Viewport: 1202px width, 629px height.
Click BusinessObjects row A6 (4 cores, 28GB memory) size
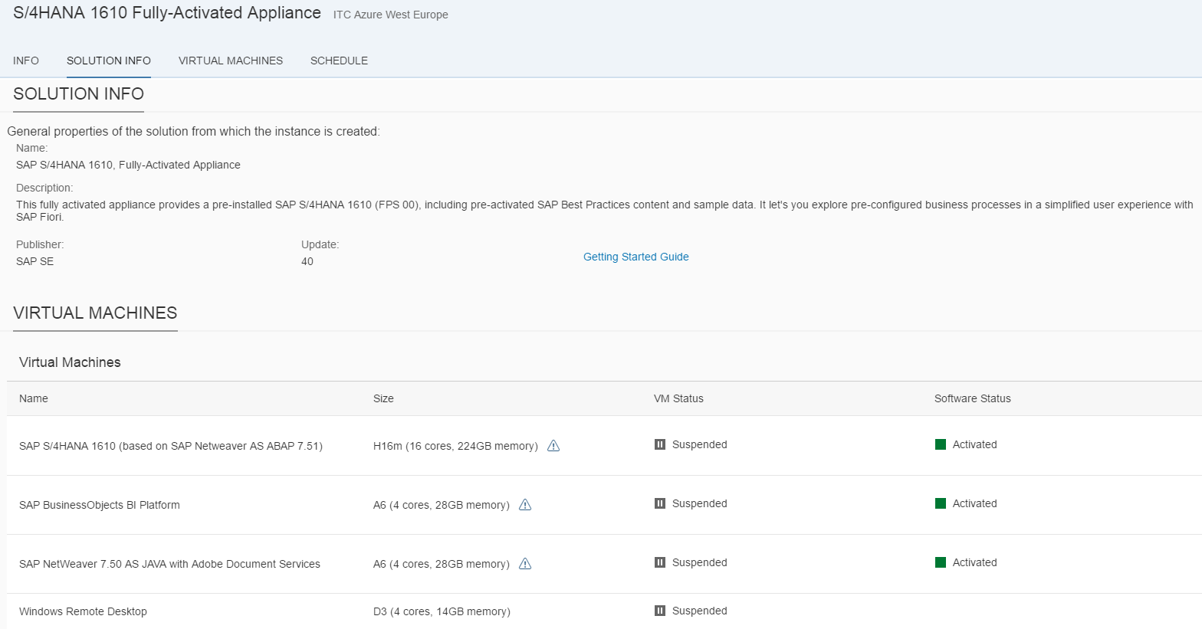pyautogui.click(x=442, y=505)
